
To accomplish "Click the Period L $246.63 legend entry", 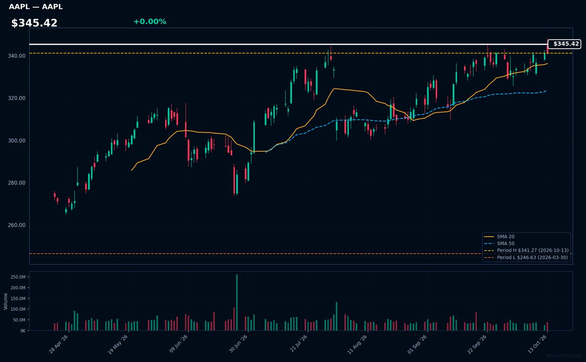I will [x=526, y=257].
